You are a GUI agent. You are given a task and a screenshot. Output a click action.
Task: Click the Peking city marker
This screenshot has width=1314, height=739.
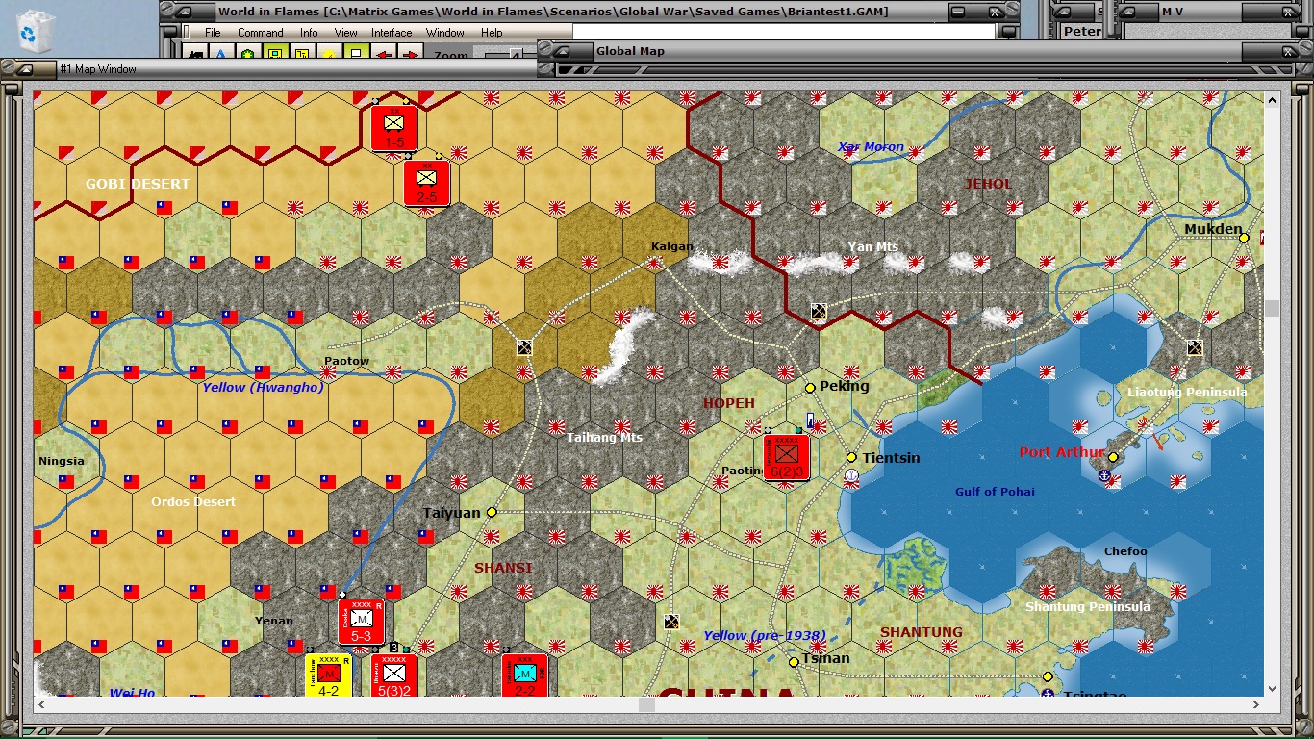810,387
